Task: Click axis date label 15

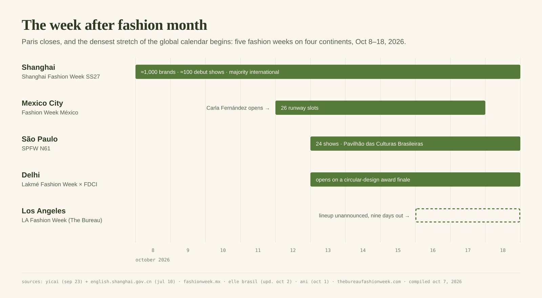Action: tap(398, 250)
